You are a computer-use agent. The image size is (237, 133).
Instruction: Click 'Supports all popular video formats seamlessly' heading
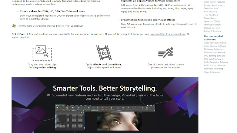[x=150, y=1]
